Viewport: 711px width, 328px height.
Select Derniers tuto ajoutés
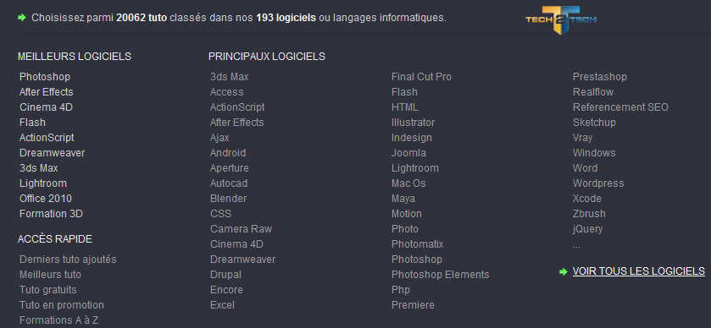[68, 260]
